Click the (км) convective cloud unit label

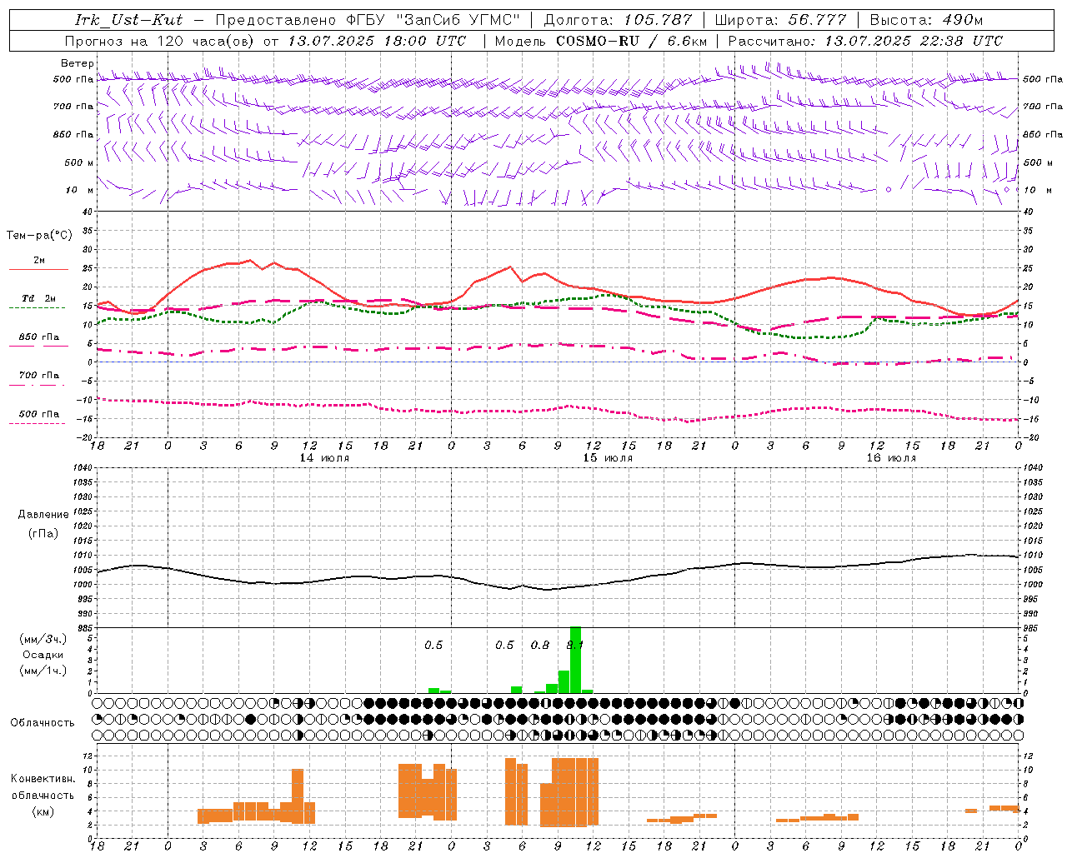[43, 811]
